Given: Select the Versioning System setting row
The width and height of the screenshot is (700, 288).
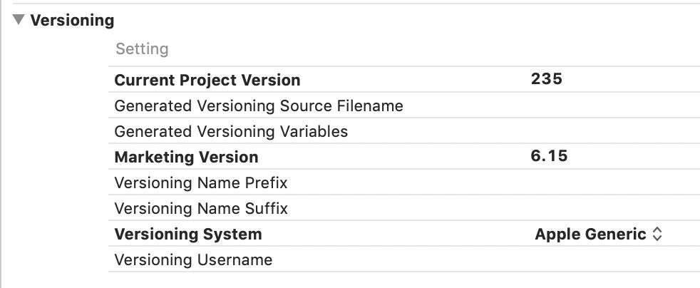Looking at the screenshot, I should [x=188, y=235].
